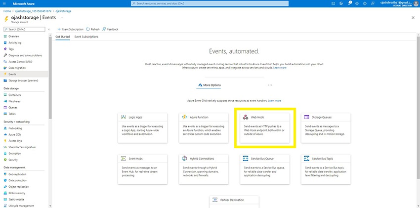Close the Events blade
Image resolution: width=420 pixels, height=208 pixels.
(x=413, y=17)
